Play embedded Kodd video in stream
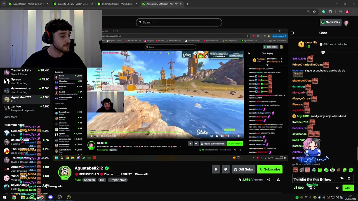 coord(92,136)
